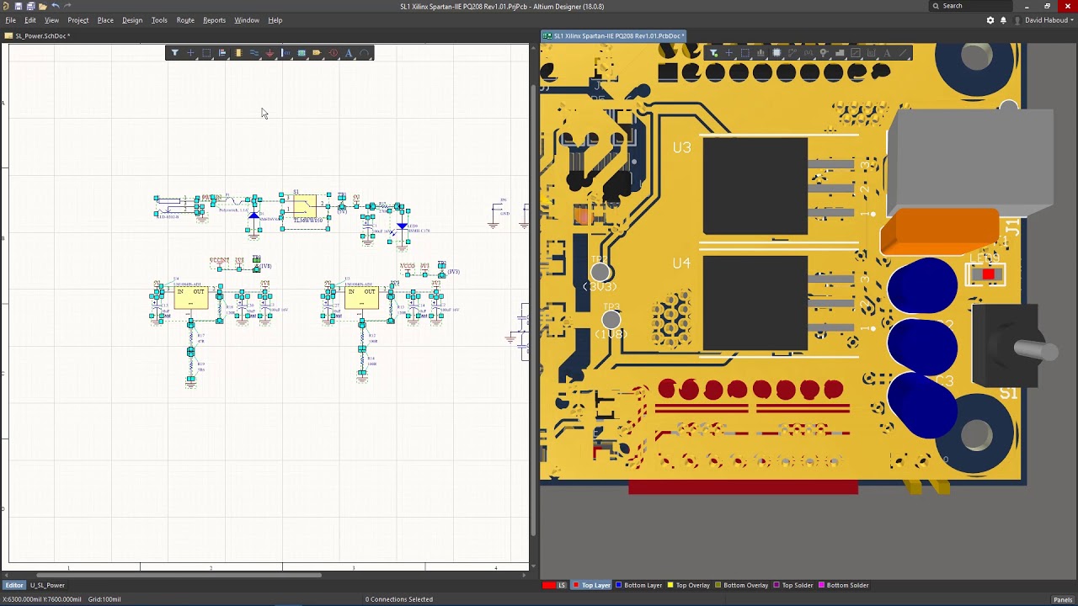Switch to the Spartan-IIE PcbDoc tab

tap(615, 36)
